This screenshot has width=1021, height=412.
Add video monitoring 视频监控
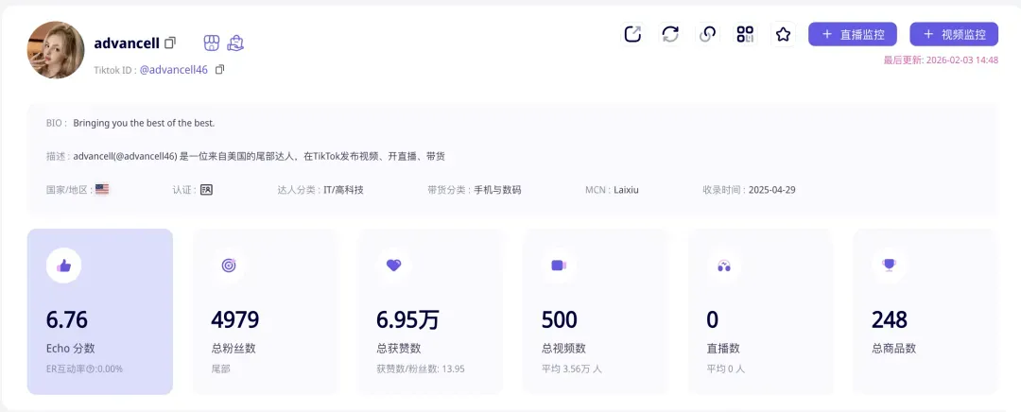tap(954, 35)
